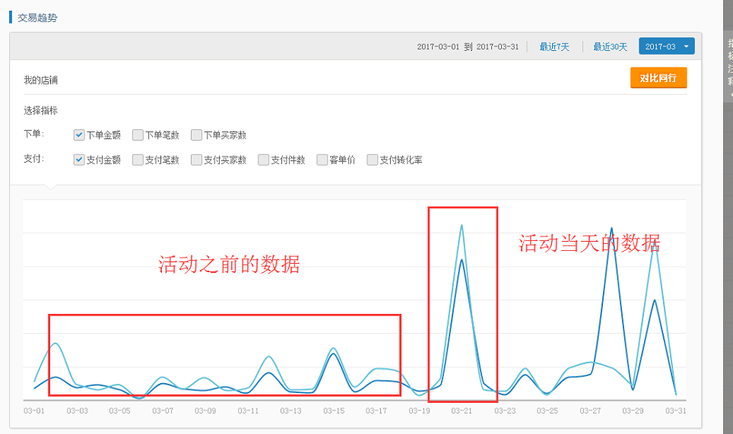Viewport: 733px width, 434px height.
Task: Click the dark blue peak near 03-28
Action: 611,228
